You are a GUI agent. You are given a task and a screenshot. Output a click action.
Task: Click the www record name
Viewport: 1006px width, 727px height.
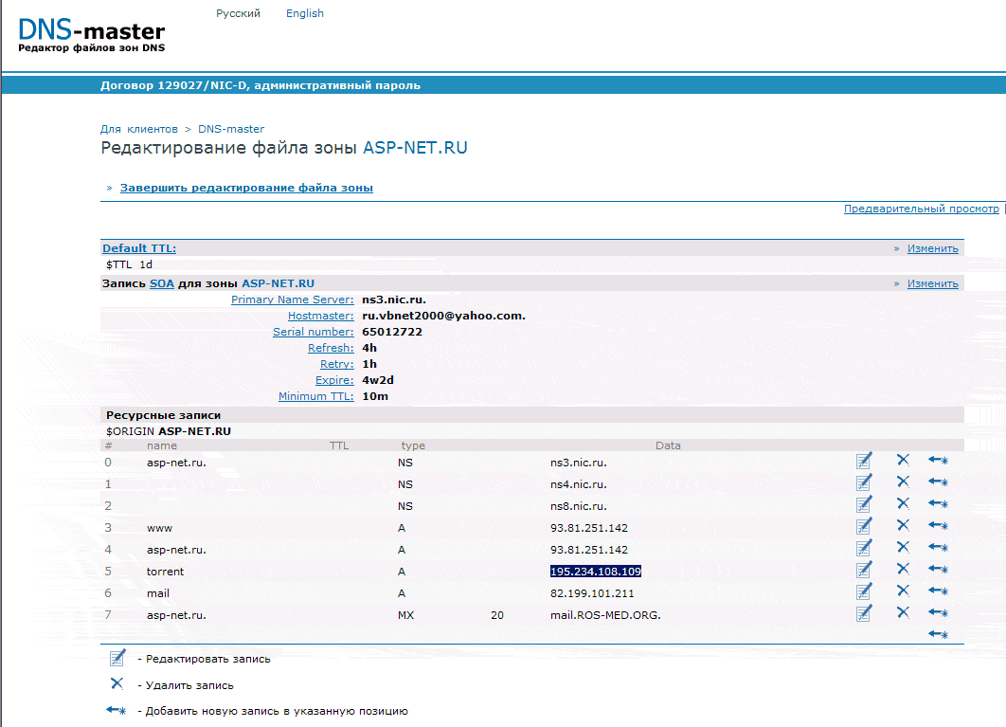tap(160, 529)
